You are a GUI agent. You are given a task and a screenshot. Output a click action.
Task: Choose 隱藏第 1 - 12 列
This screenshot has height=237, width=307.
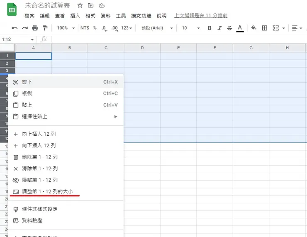(66, 180)
